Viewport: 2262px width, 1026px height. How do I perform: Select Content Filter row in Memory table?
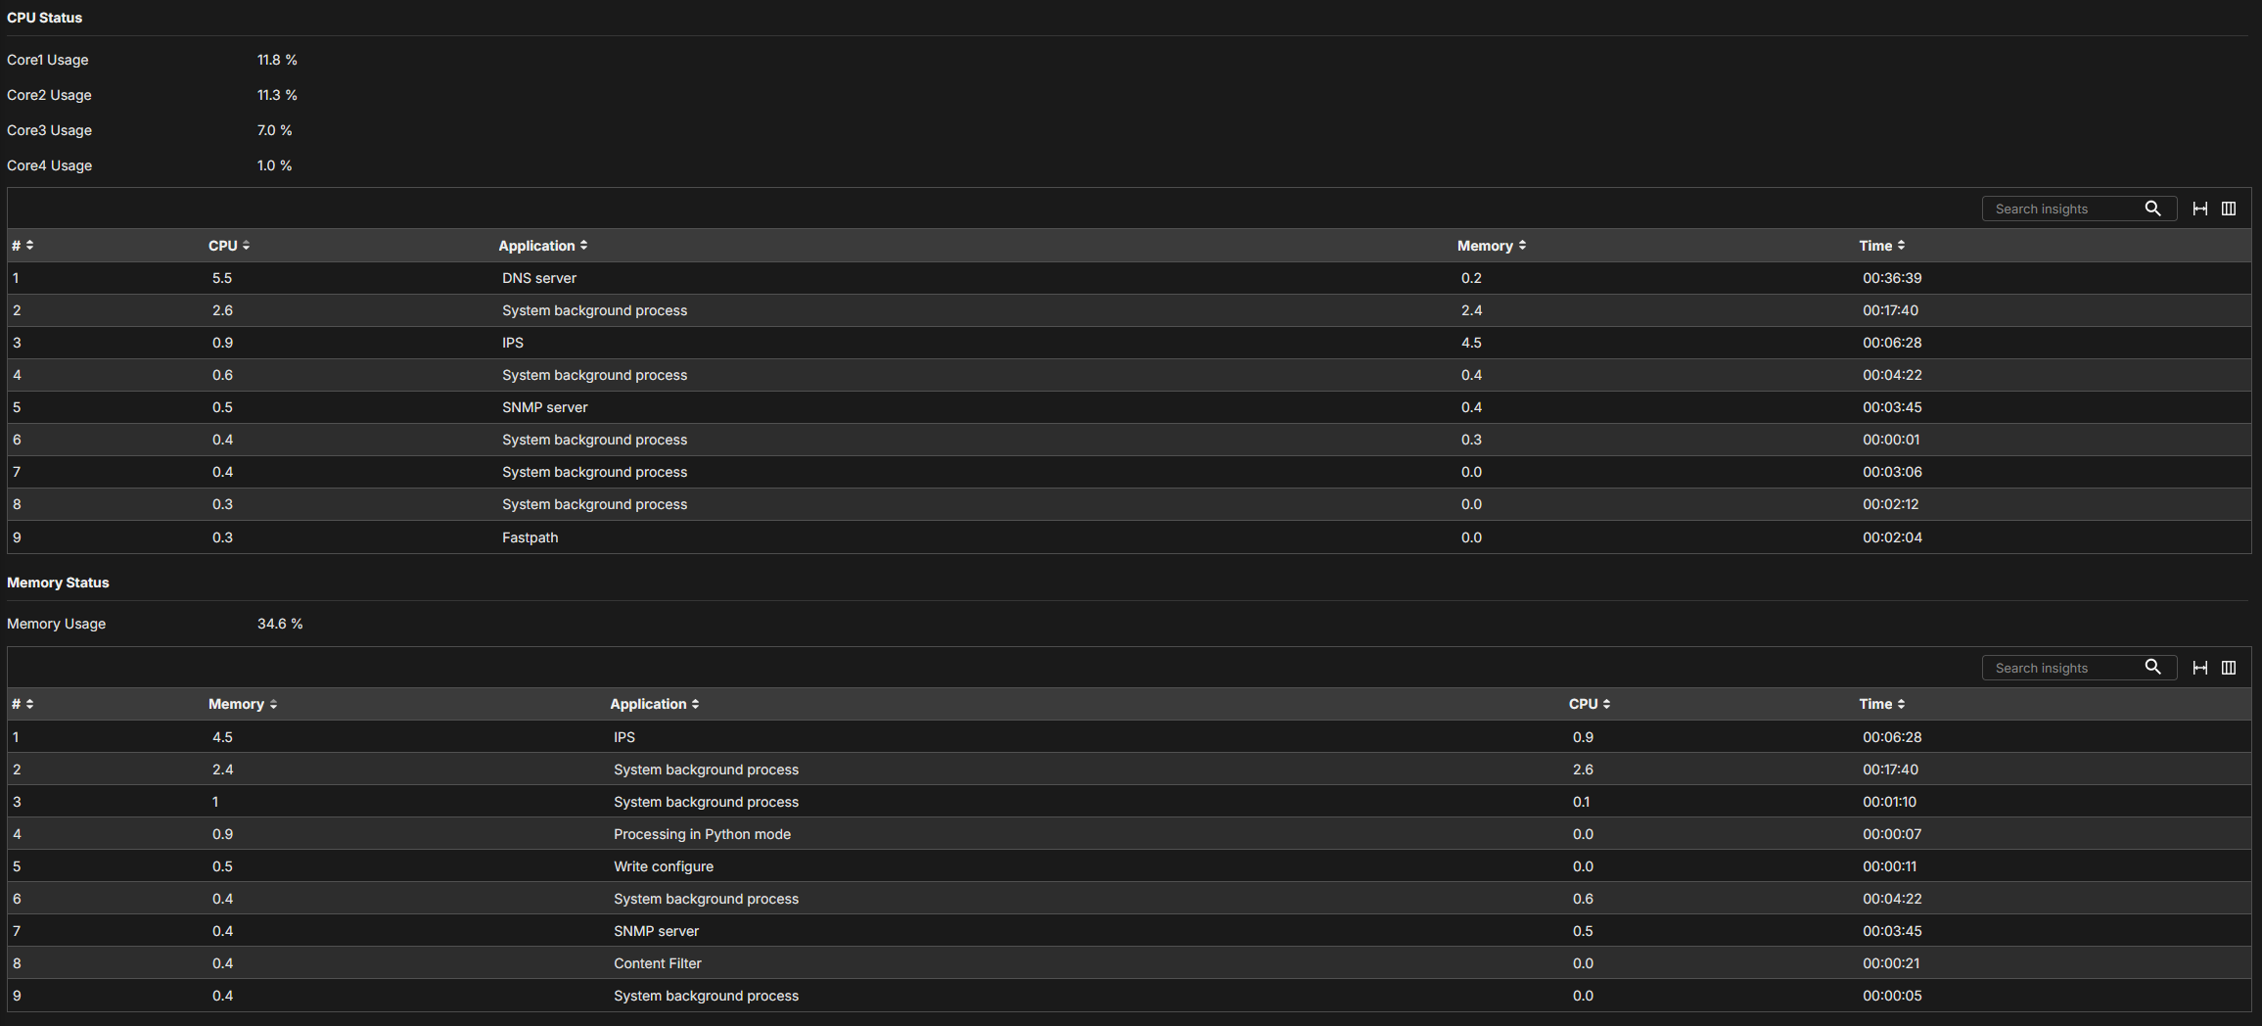coord(1129,963)
